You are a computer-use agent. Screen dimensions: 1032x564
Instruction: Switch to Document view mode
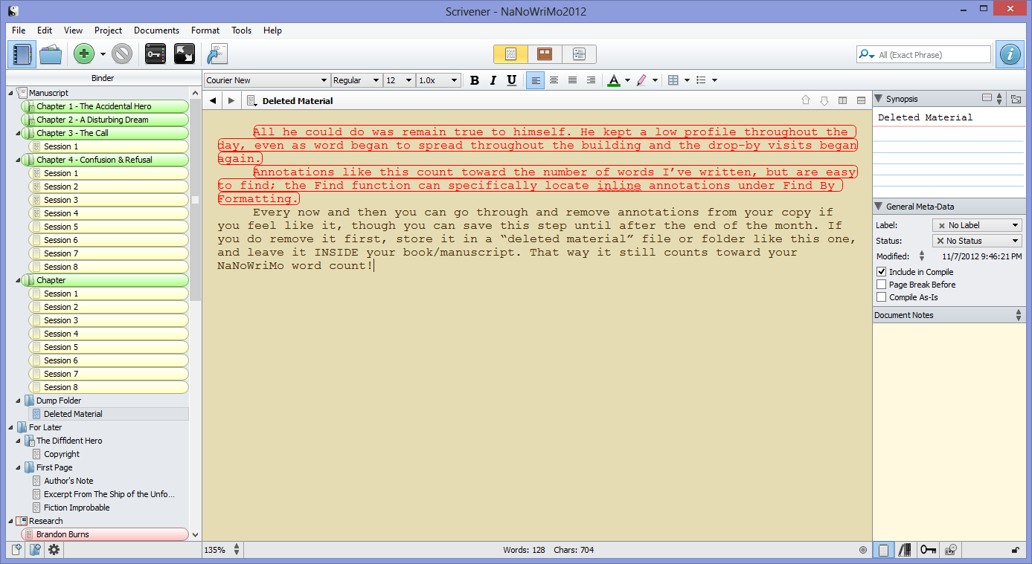pos(510,54)
